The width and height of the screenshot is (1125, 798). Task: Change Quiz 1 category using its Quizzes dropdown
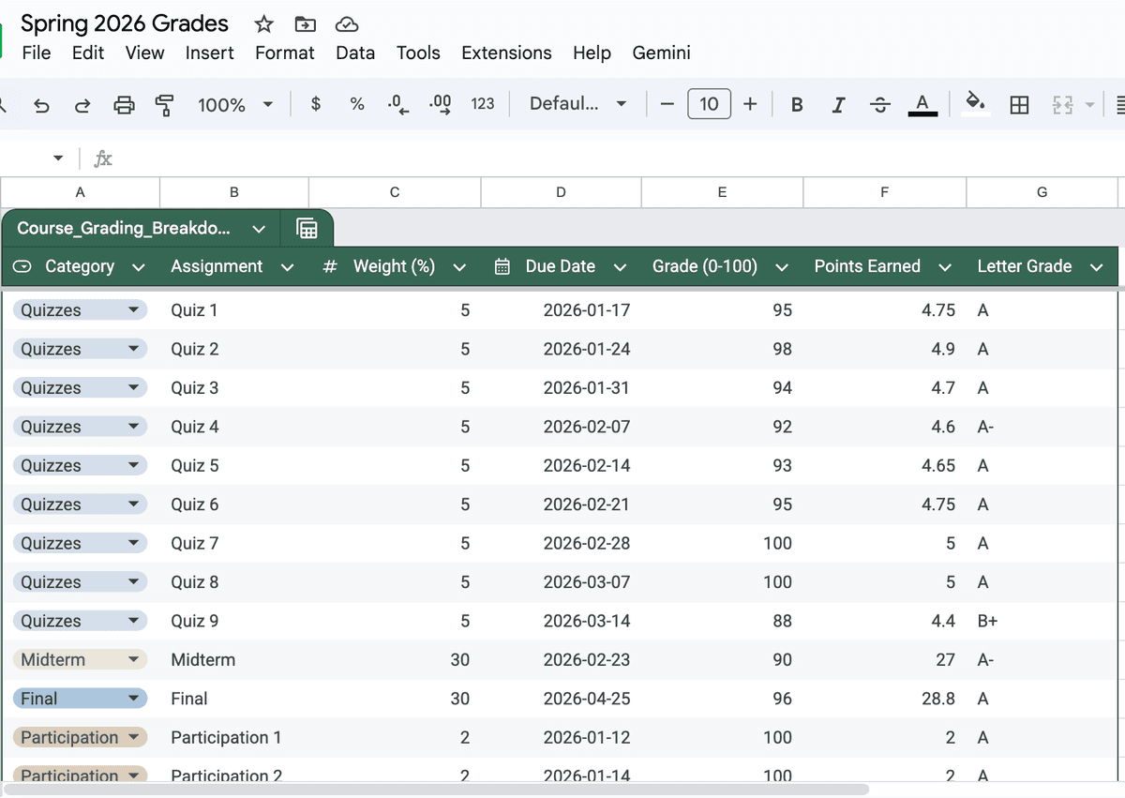tap(133, 309)
